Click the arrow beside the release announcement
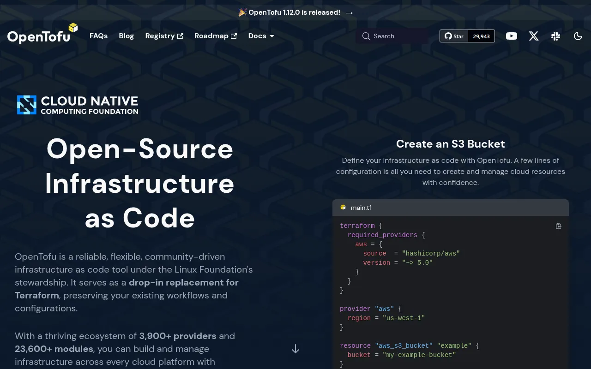Screen dimensions: 591x369 (350, 13)
